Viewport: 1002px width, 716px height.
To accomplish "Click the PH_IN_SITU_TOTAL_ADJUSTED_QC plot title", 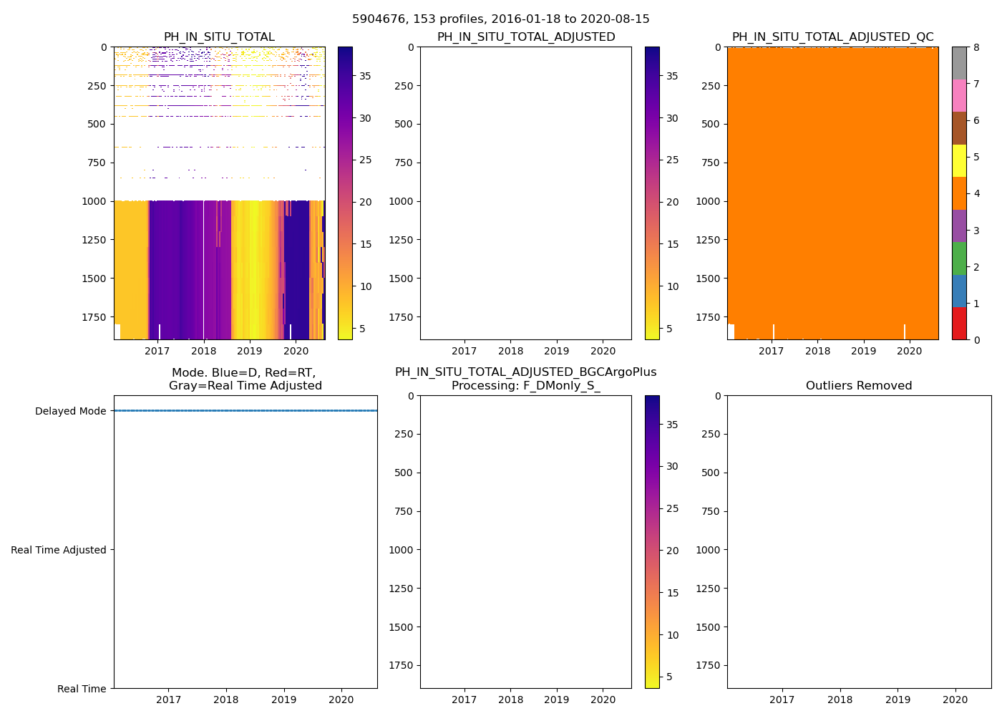I will (832, 37).
